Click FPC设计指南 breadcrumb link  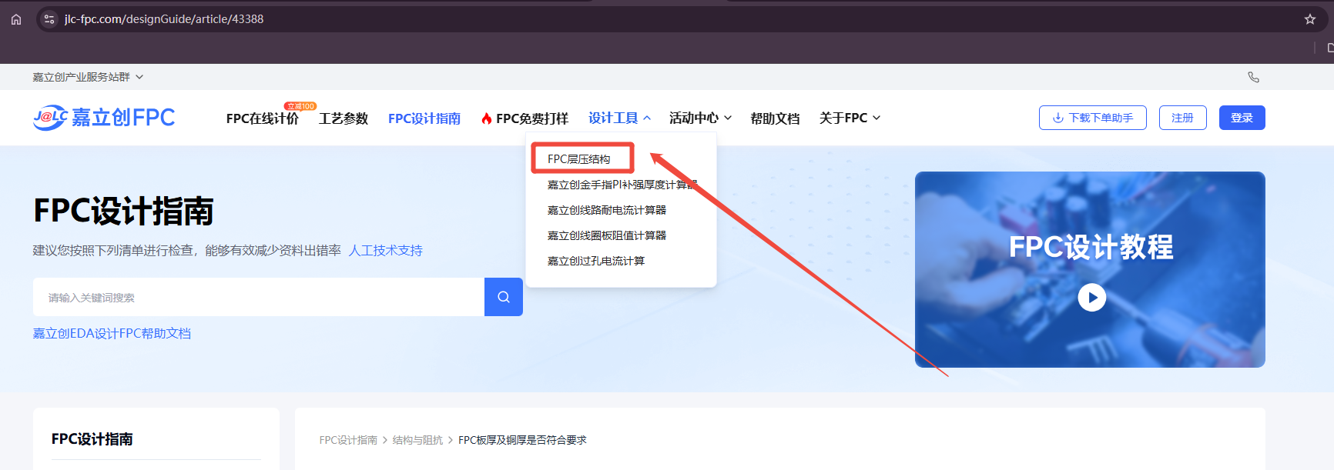[x=348, y=440]
